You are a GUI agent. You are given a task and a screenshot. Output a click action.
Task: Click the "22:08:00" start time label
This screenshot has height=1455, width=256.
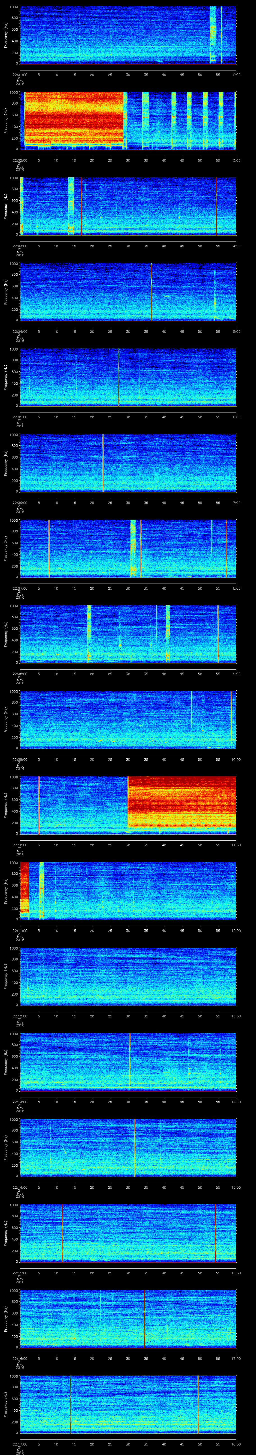click(x=20, y=674)
